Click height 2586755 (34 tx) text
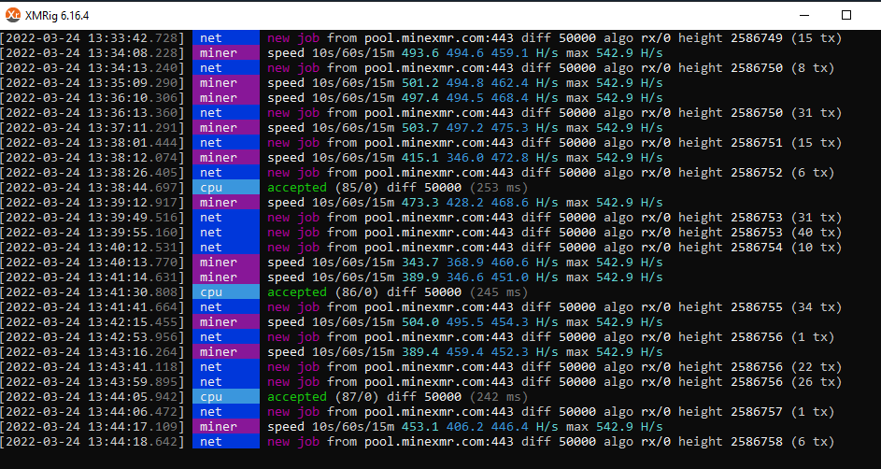The width and height of the screenshot is (881, 469). tap(760, 307)
